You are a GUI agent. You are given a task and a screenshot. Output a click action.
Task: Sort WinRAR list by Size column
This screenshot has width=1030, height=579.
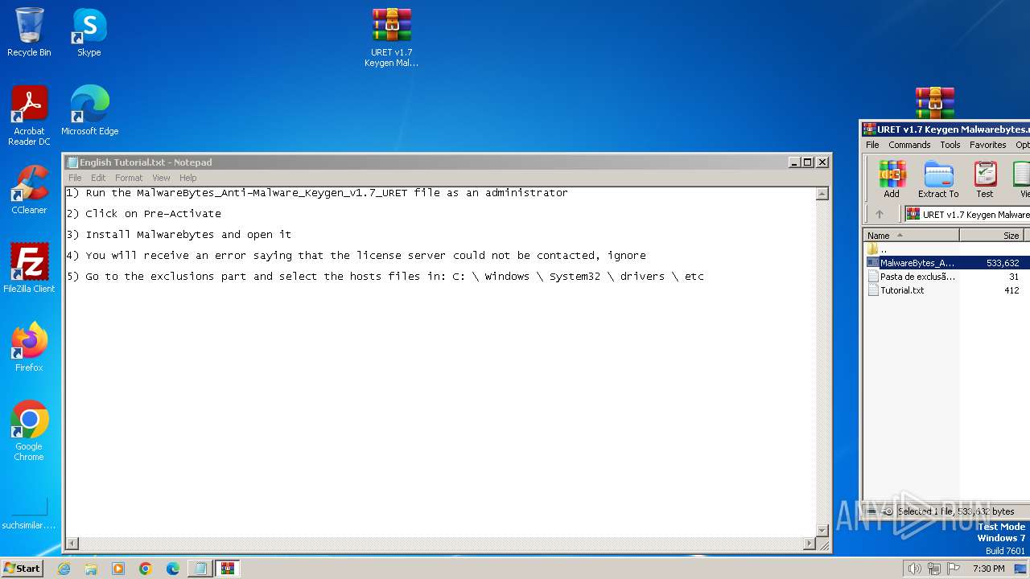991,236
